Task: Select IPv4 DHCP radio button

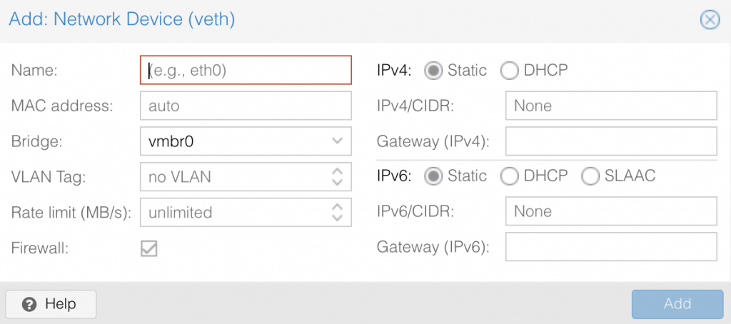Action: point(509,71)
